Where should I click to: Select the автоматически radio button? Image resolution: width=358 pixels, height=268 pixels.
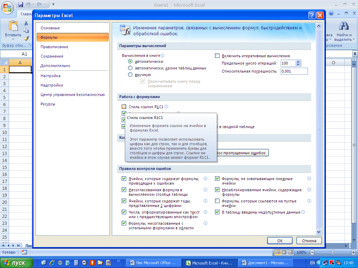click(x=130, y=61)
